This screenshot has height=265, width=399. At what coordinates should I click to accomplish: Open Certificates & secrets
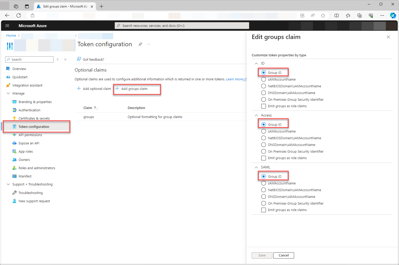pyautogui.click(x=34, y=118)
